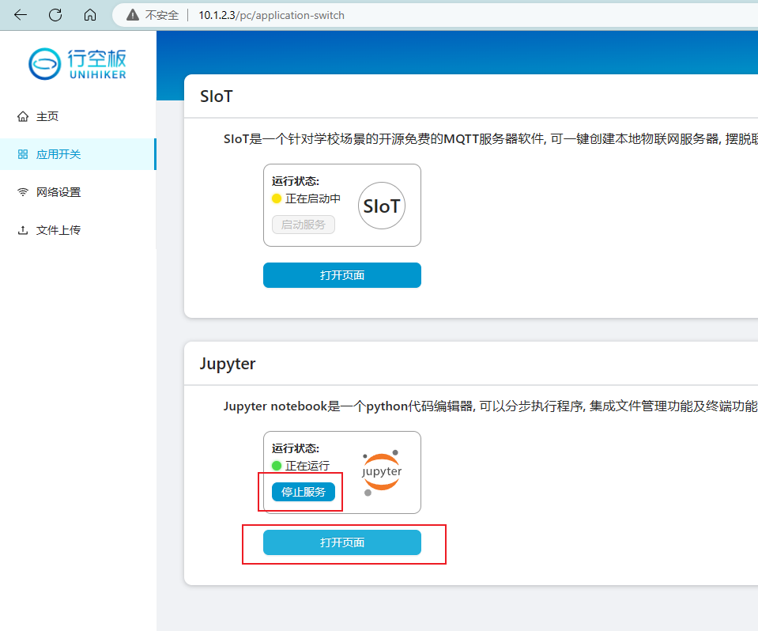This screenshot has height=631, width=758.
Task: Click the house icon next to 主页
Action: [x=23, y=116]
